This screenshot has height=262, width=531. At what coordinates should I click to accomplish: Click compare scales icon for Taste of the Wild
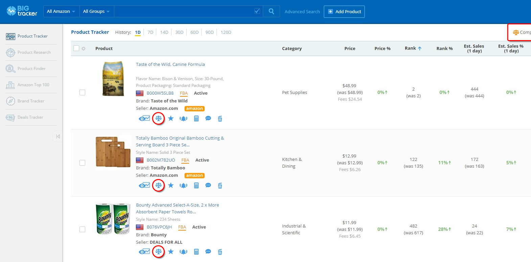(x=158, y=118)
